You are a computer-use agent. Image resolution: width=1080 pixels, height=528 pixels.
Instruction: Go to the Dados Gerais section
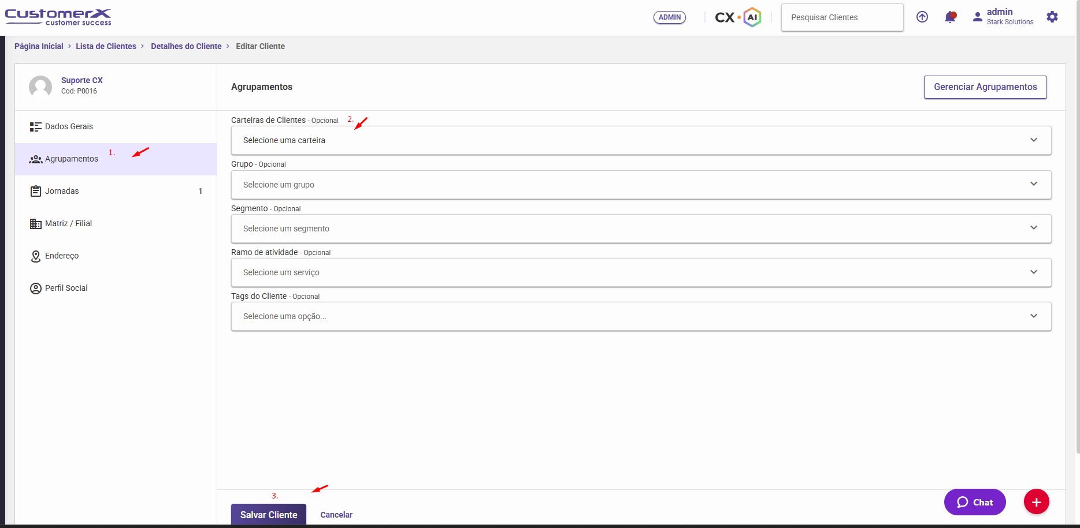[116, 127]
